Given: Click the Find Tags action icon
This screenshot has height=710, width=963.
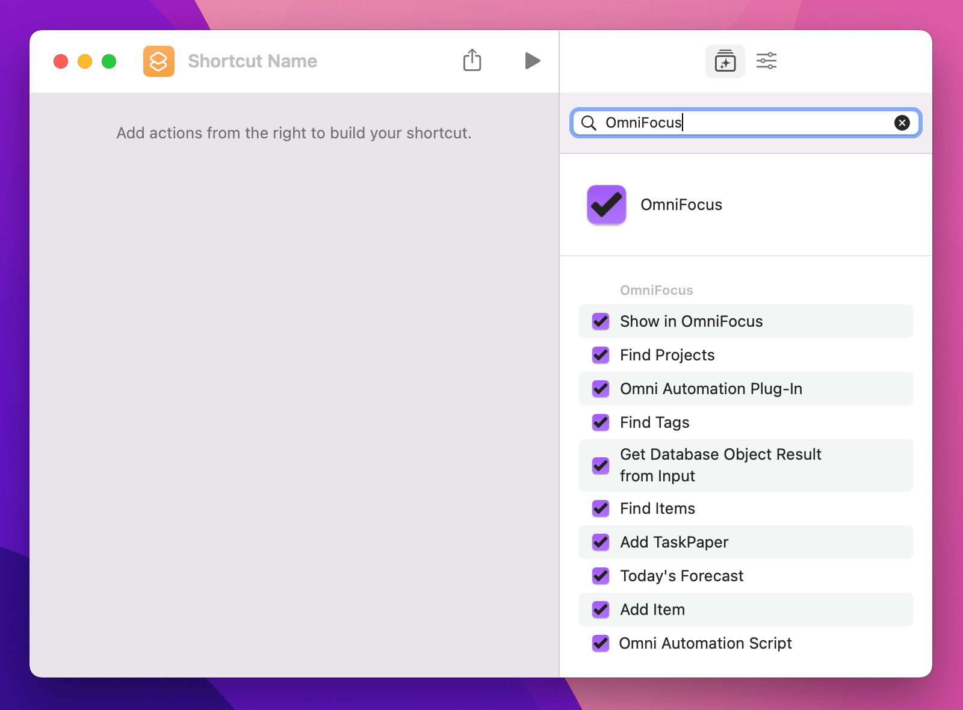Looking at the screenshot, I should click(x=601, y=422).
